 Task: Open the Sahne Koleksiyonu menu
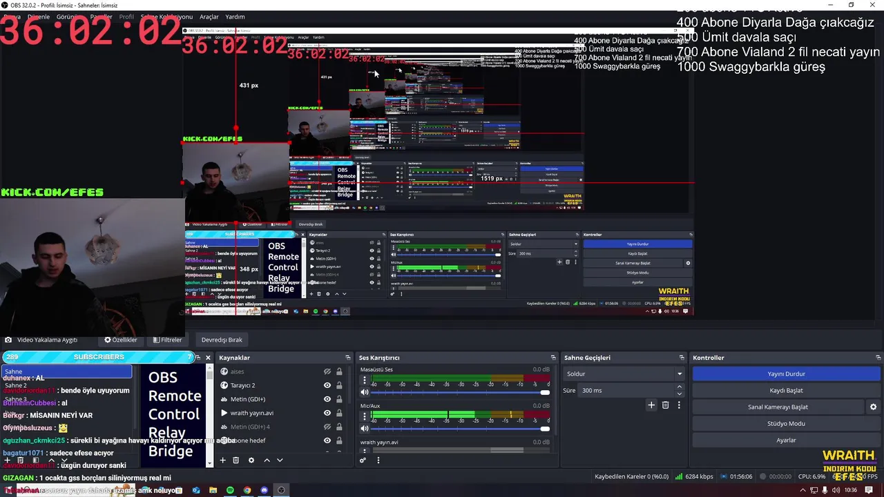coord(166,17)
